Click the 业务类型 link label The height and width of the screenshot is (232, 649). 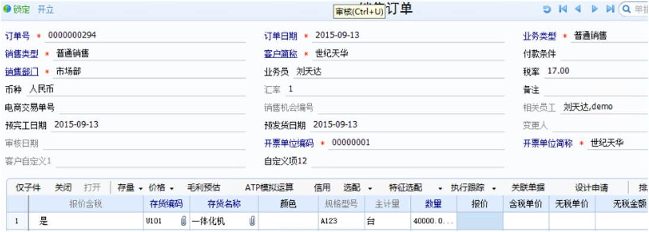540,36
